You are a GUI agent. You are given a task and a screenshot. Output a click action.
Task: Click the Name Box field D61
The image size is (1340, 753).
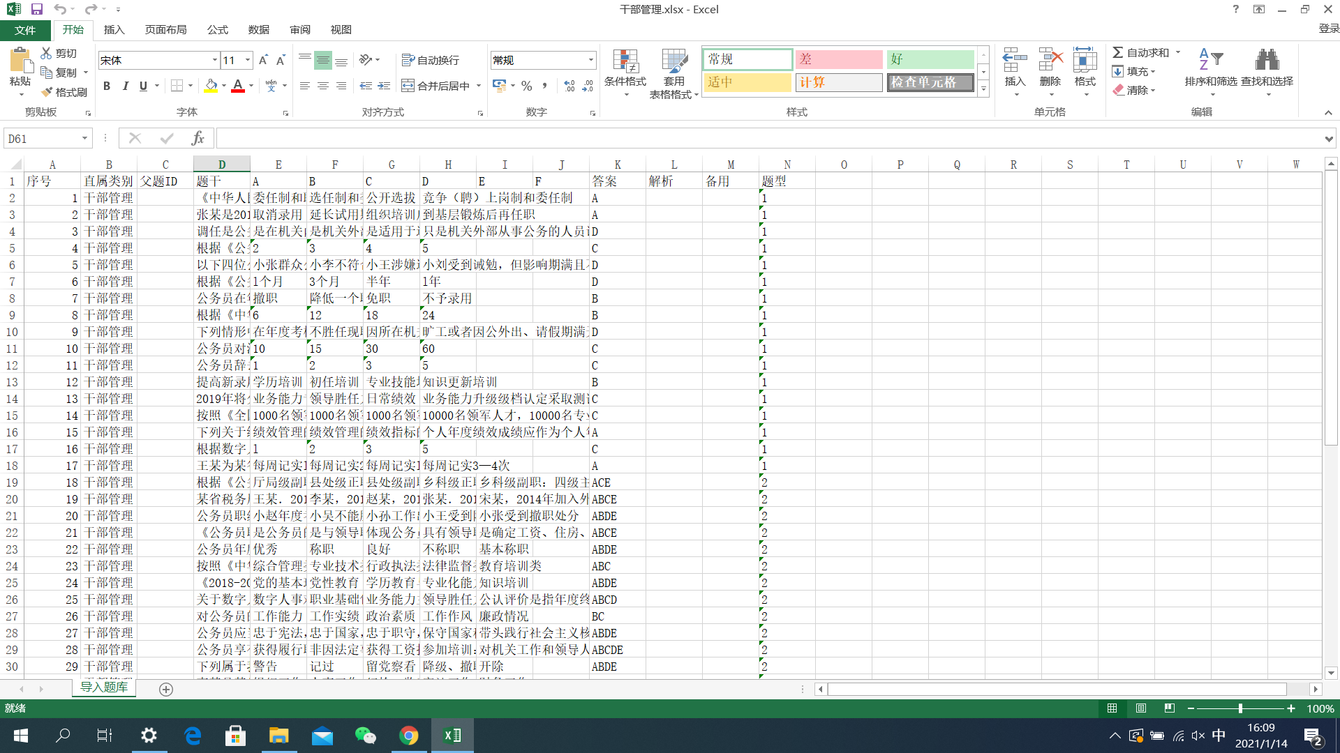click(42, 138)
